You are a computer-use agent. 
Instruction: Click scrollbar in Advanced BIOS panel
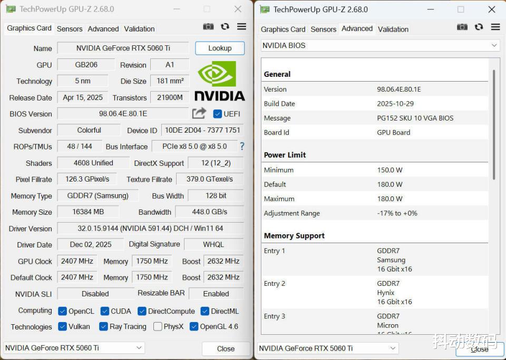coord(494,124)
